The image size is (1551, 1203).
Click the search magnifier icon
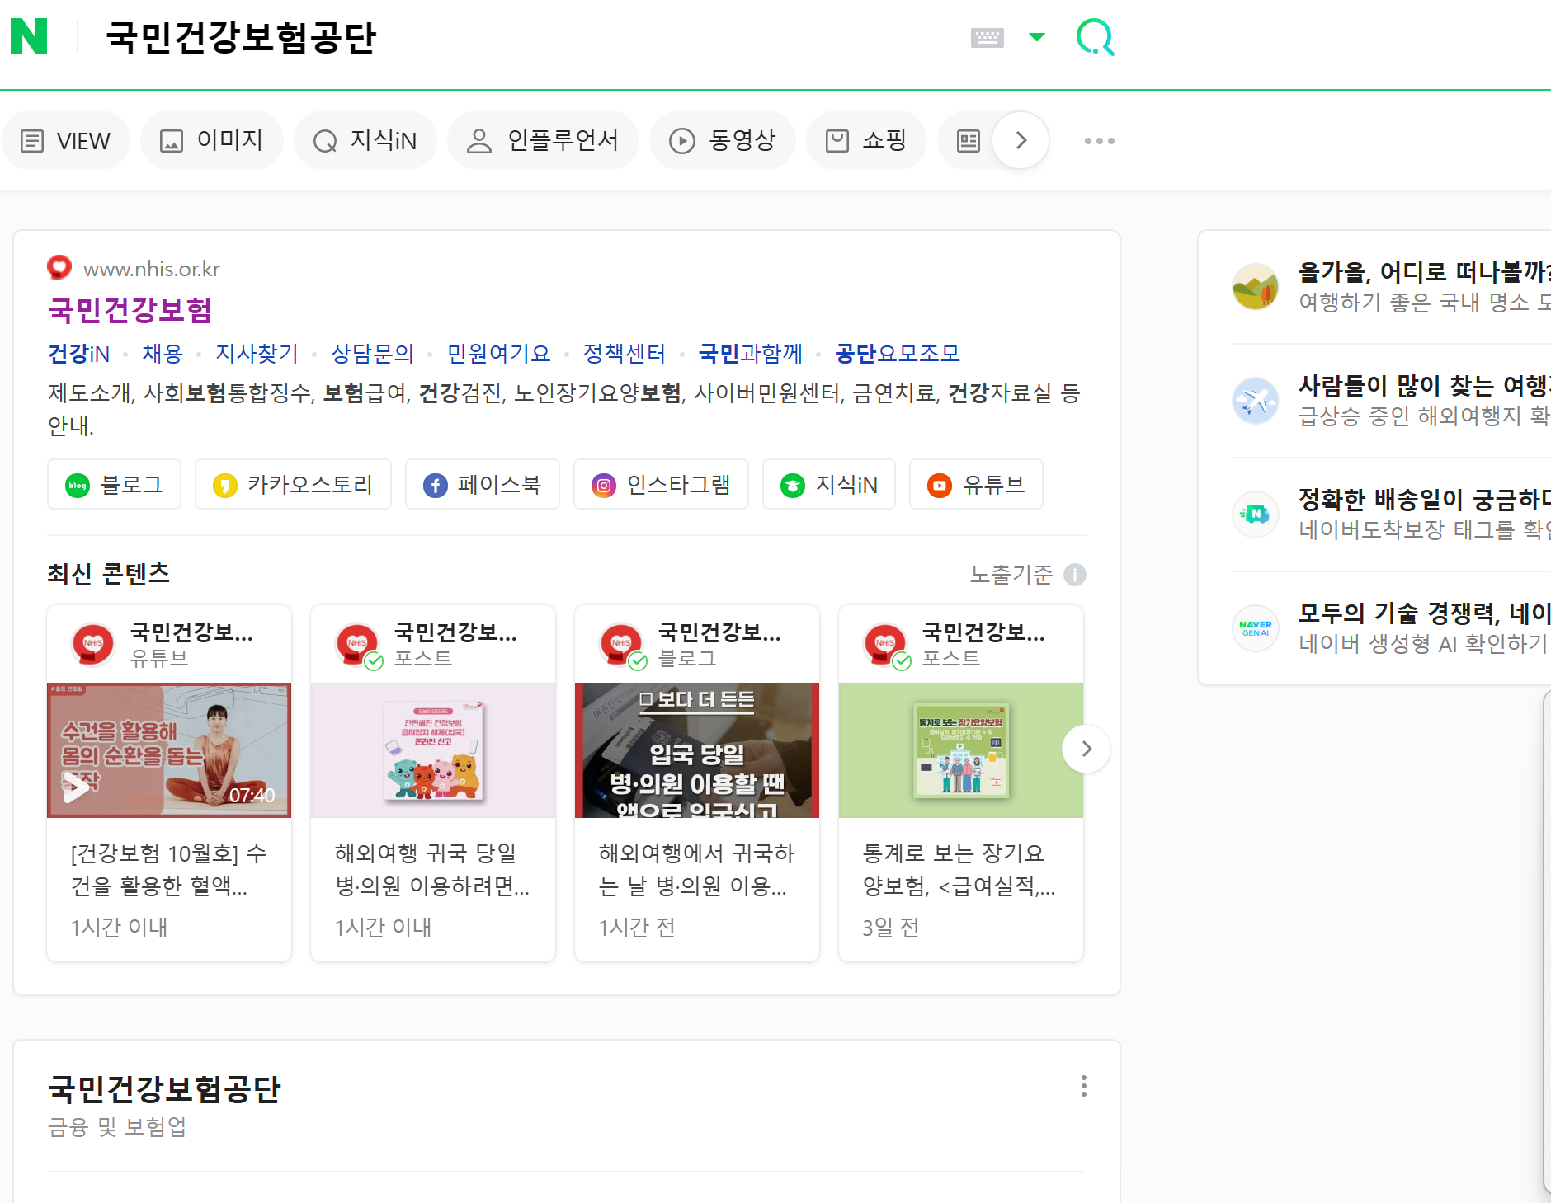tap(1096, 36)
